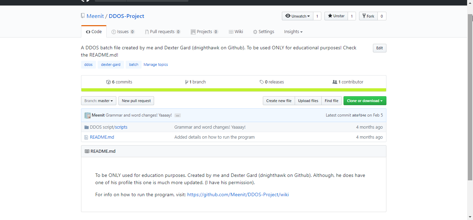The width and height of the screenshot is (473, 220).
Task: Click the releases tag icon
Action: coord(262,82)
